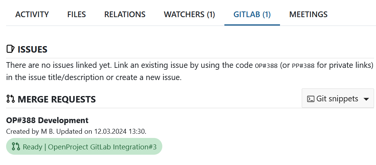Go to the Meetings tab
Viewport: 376px width, 165px height.
[308, 14]
